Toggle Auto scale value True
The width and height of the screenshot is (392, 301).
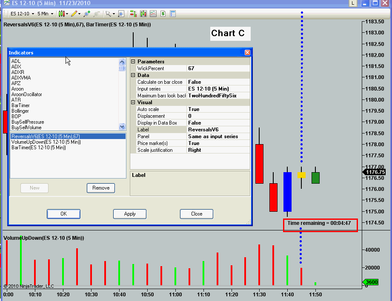pos(218,109)
